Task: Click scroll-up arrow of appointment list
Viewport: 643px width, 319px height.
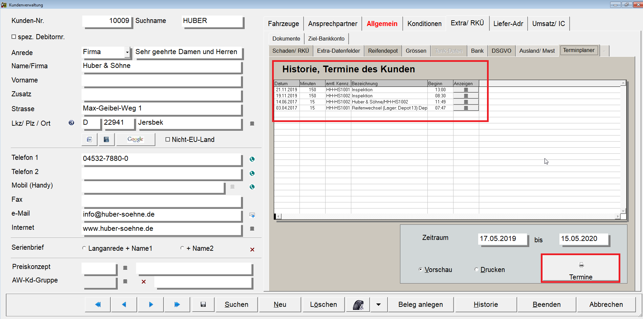Action: [623, 83]
